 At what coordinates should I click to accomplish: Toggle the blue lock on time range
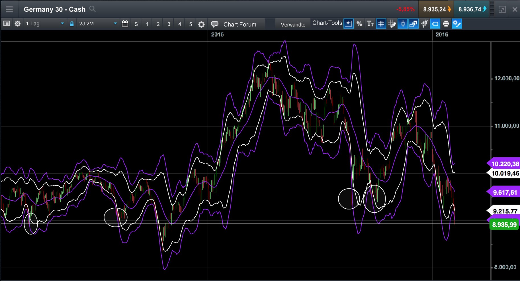click(72, 24)
